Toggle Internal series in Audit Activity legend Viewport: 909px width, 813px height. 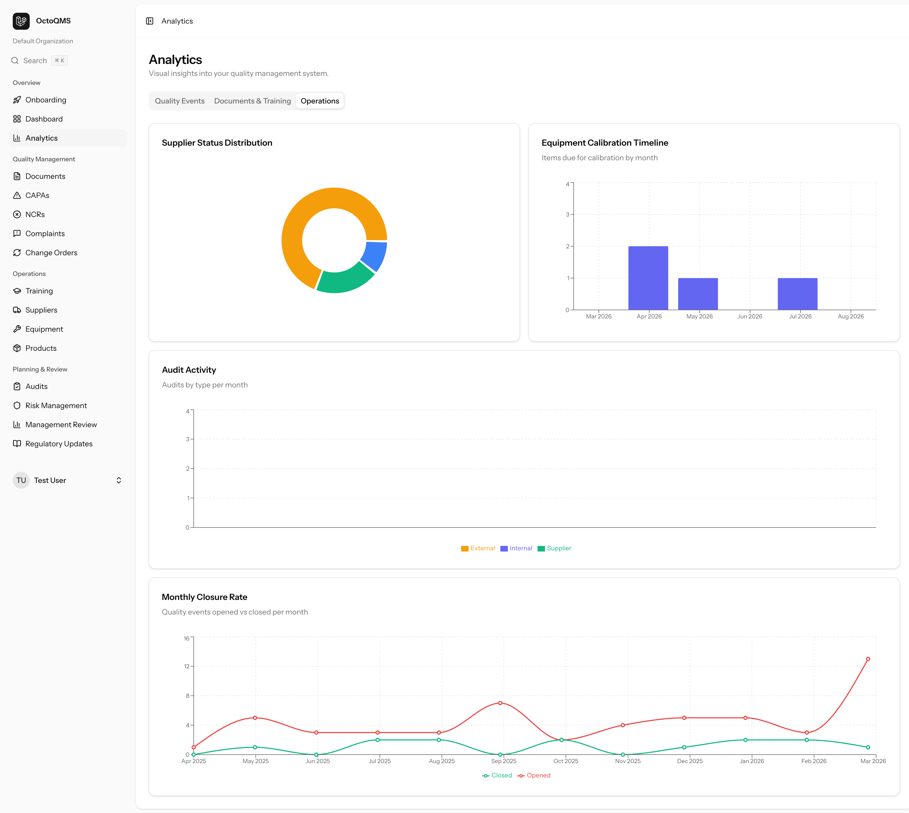pos(516,548)
